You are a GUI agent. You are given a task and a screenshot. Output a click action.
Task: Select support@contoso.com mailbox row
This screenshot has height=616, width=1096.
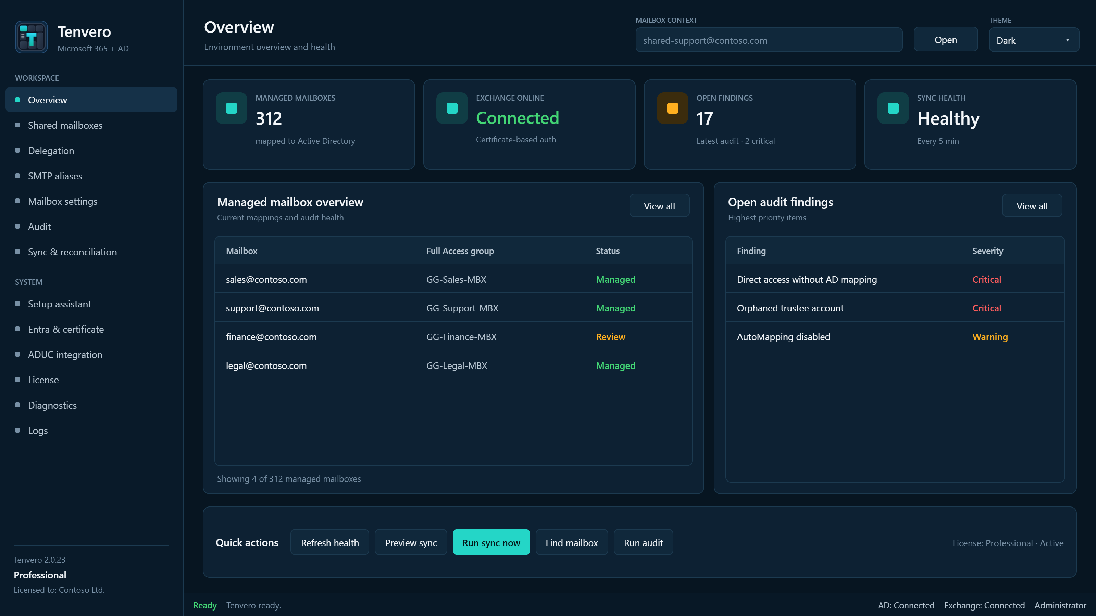[x=453, y=308]
